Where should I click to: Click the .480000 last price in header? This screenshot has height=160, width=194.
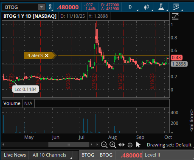click(x=67, y=7)
